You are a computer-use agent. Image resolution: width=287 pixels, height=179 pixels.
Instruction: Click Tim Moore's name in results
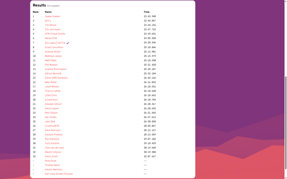click(51, 25)
